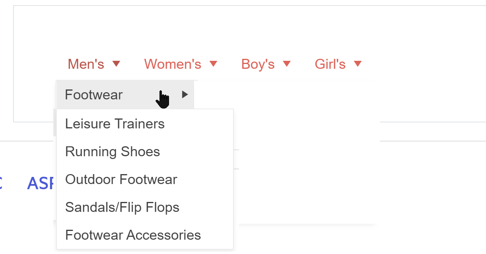
Task: Click the triangle arrow beside Girl's
Action: pos(358,64)
